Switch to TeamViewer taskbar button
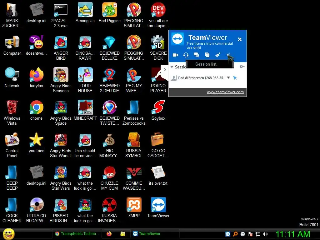This screenshot has height=240, width=320. (155, 234)
